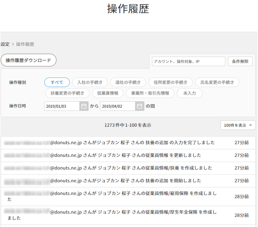258x227 pixels.
Task: Go to 設定 in the breadcrumb
Action: click(5, 44)
